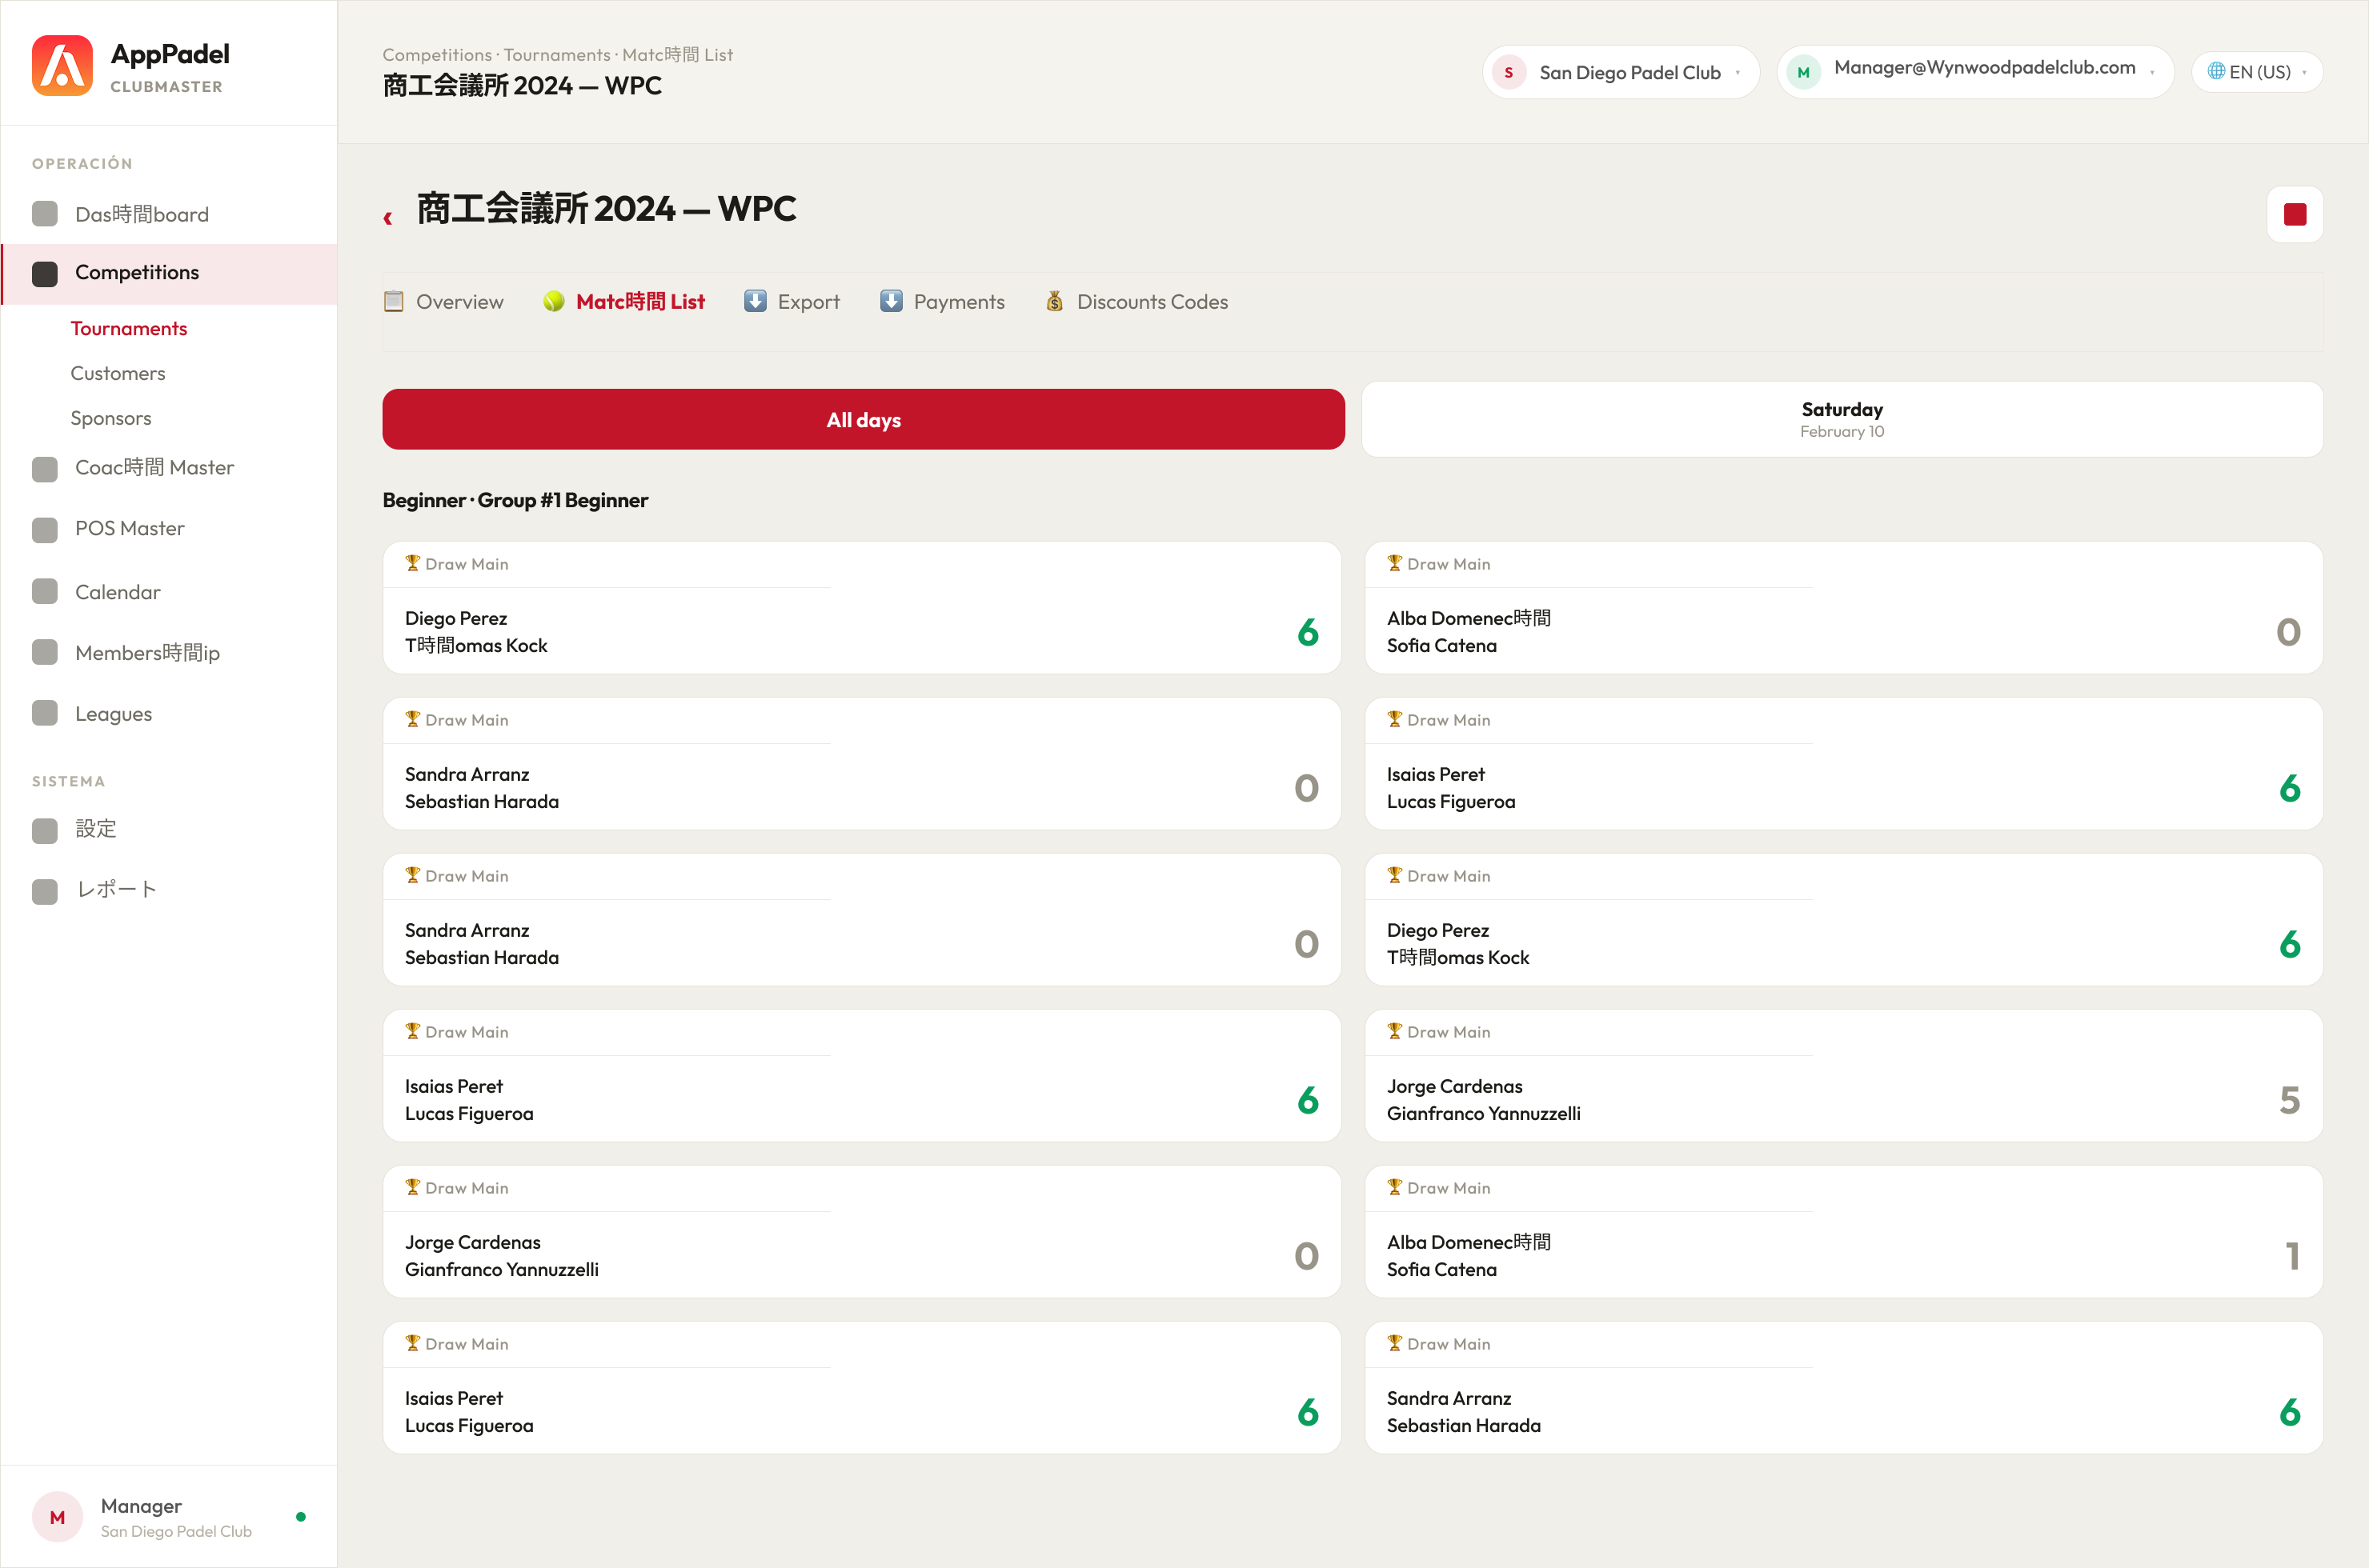This screenshot has height=1568, width=2369.
Task: Click the red back chevron beside tournament title
Action: [x=388, y=217]
